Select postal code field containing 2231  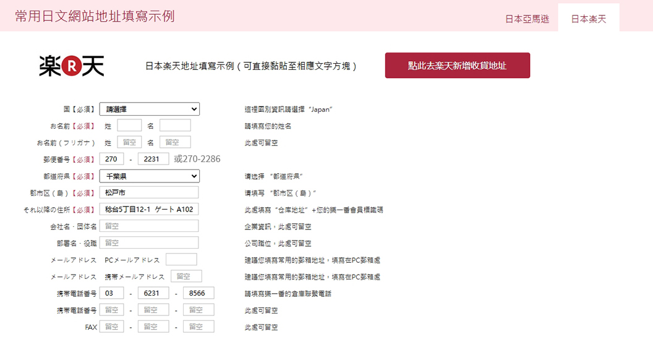coord(153,160)
